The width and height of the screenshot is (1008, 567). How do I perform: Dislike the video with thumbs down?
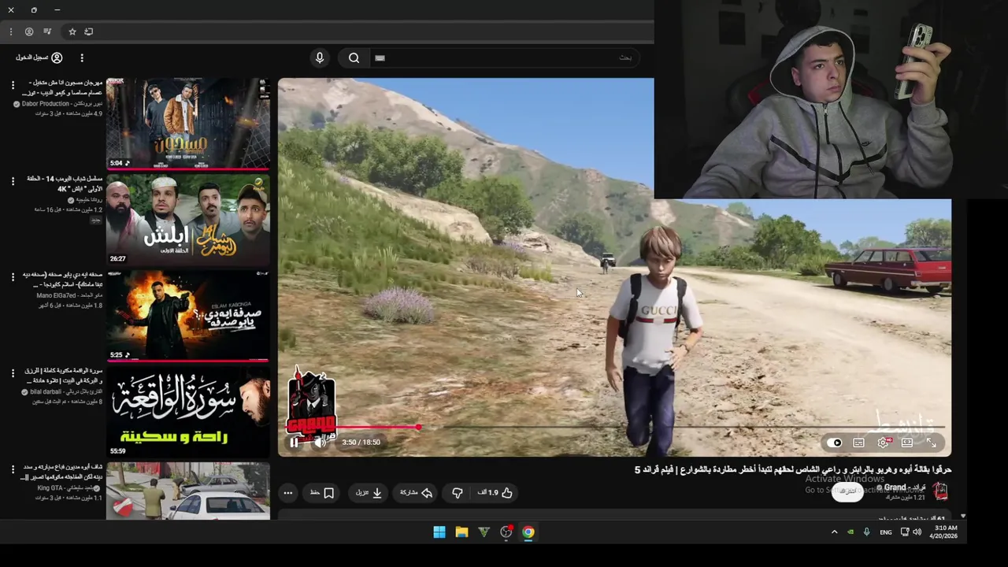(458, 493)
